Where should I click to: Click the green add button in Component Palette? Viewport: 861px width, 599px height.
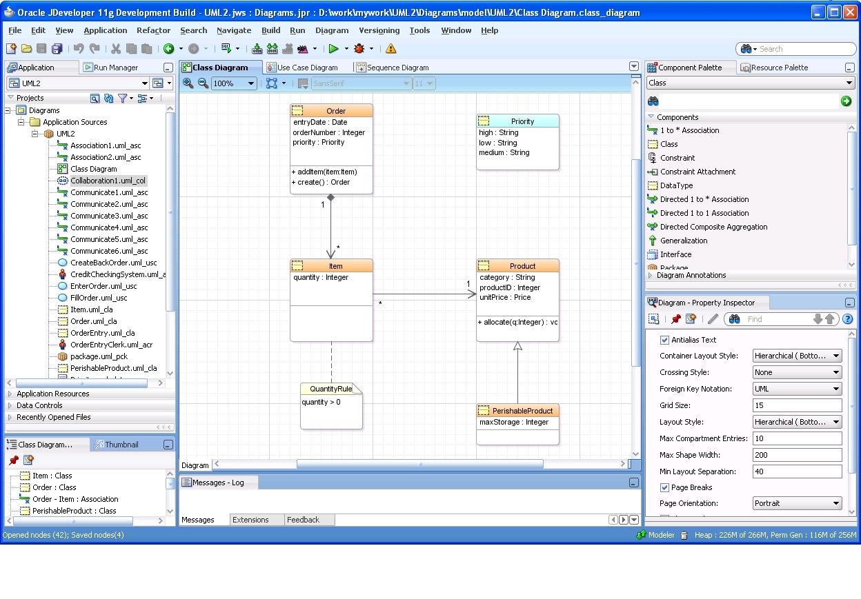[x=846, y=101]
